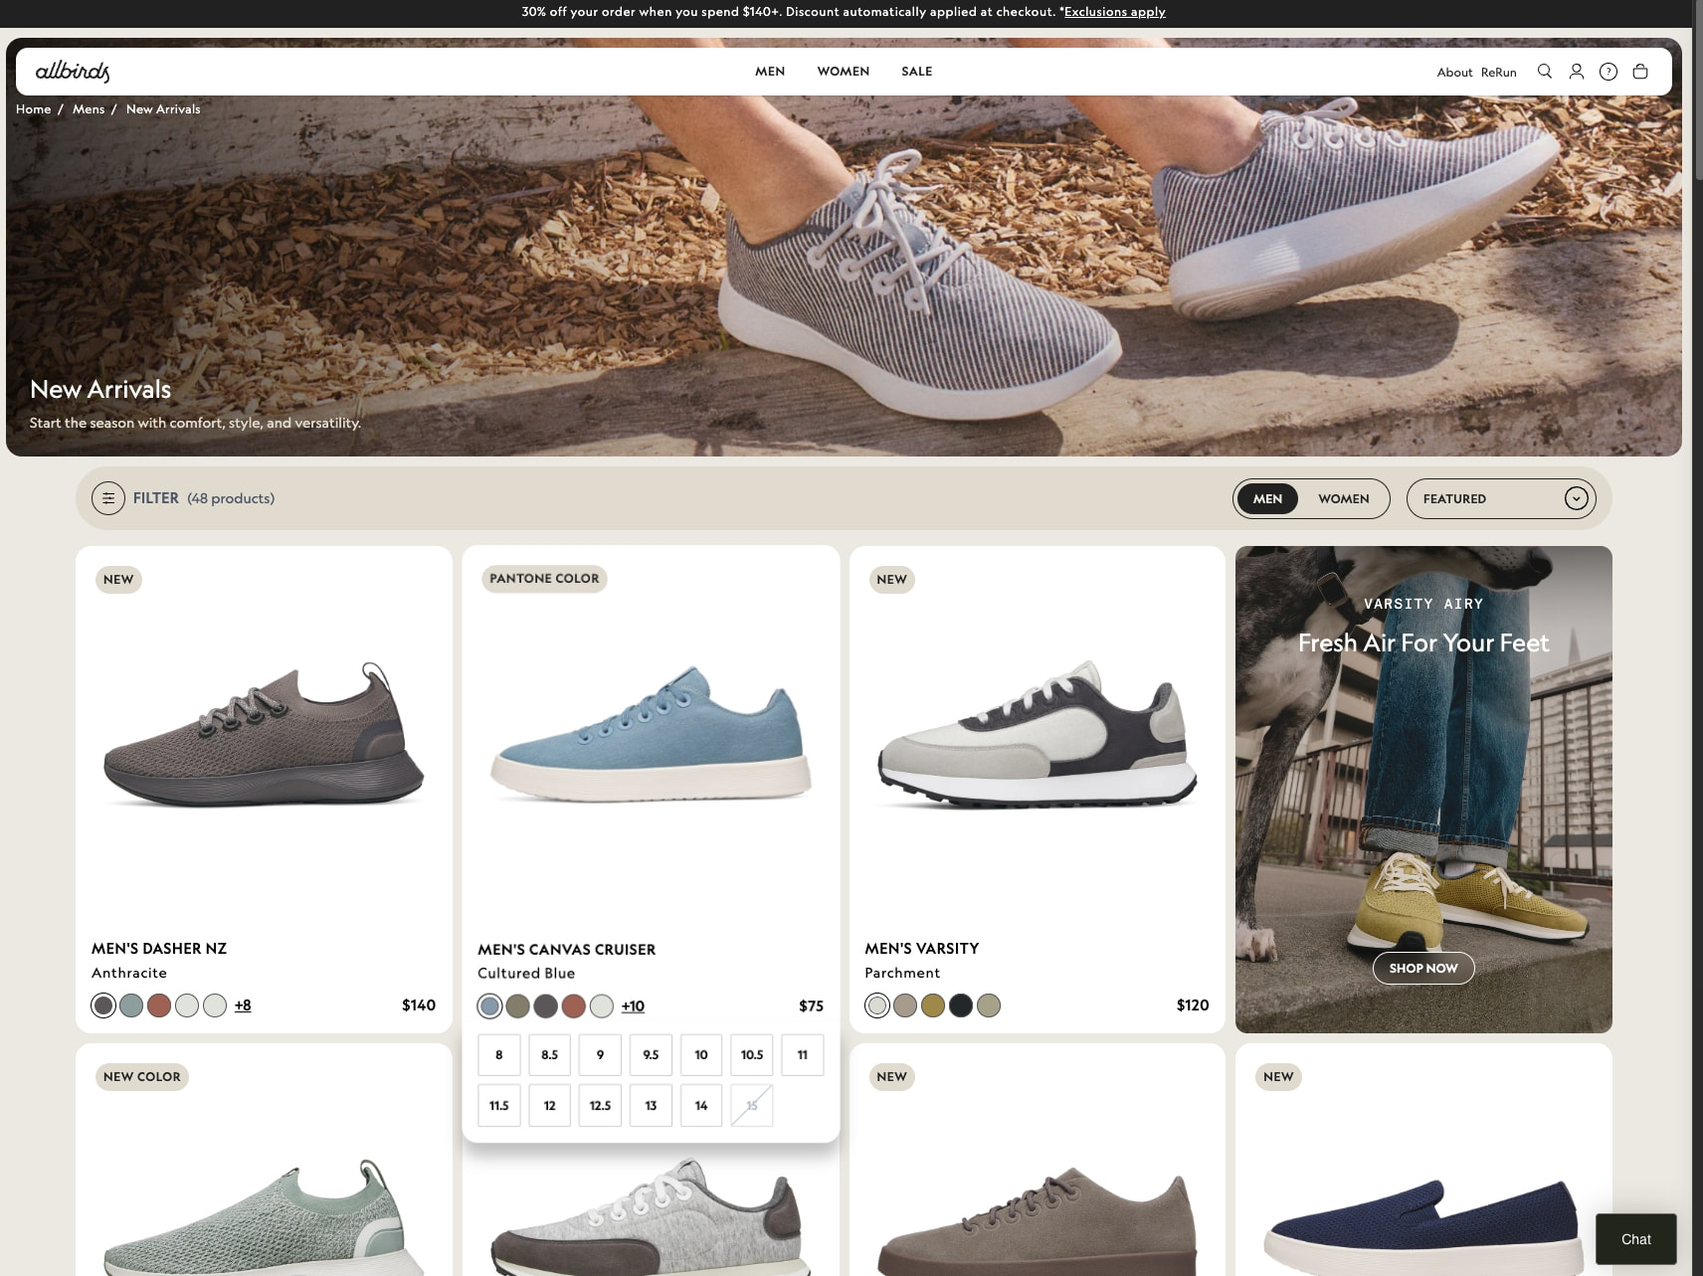Select mustard gold swatch for Men's Varsity
The height and width of the screenshot is (1276, 1703).
click(x=933, y=1005)
